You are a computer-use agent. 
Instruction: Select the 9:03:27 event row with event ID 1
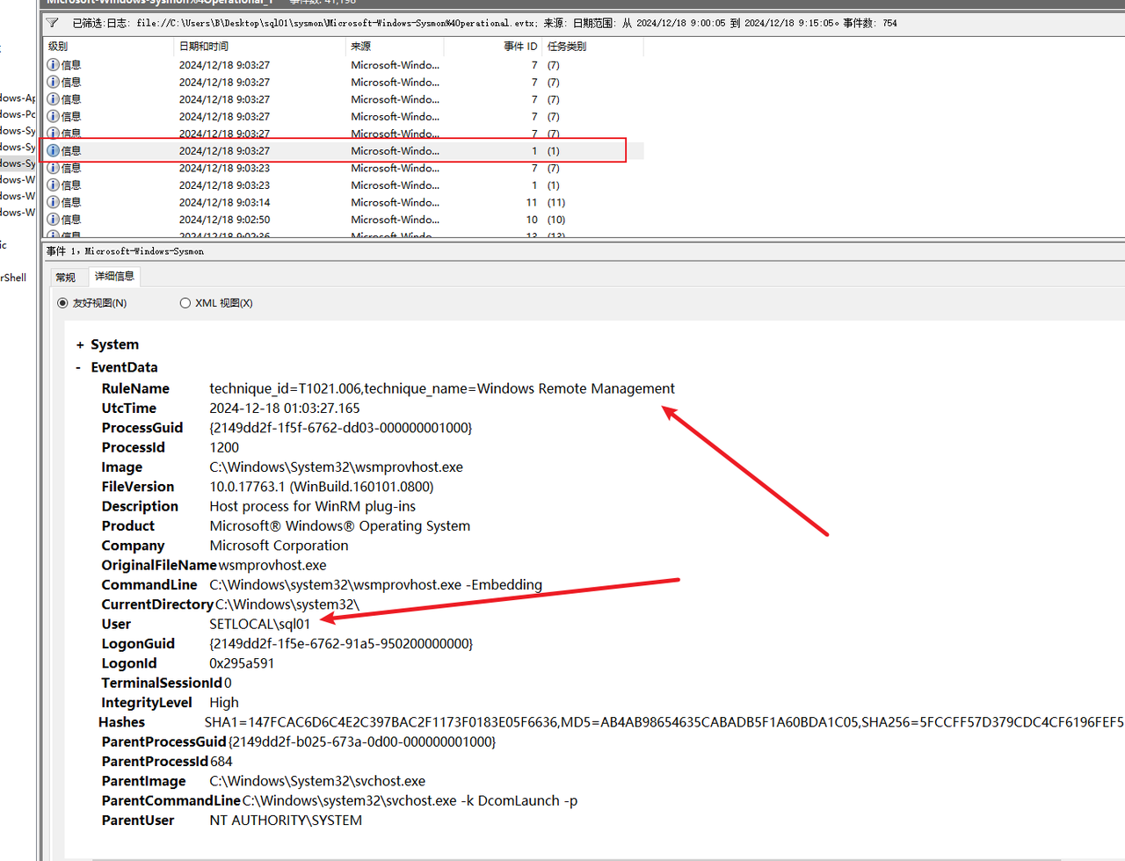point(344,151)
